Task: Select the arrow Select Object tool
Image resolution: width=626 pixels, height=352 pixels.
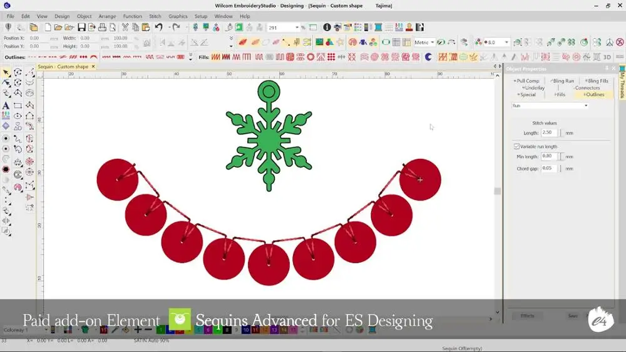Action: [6, 72]
